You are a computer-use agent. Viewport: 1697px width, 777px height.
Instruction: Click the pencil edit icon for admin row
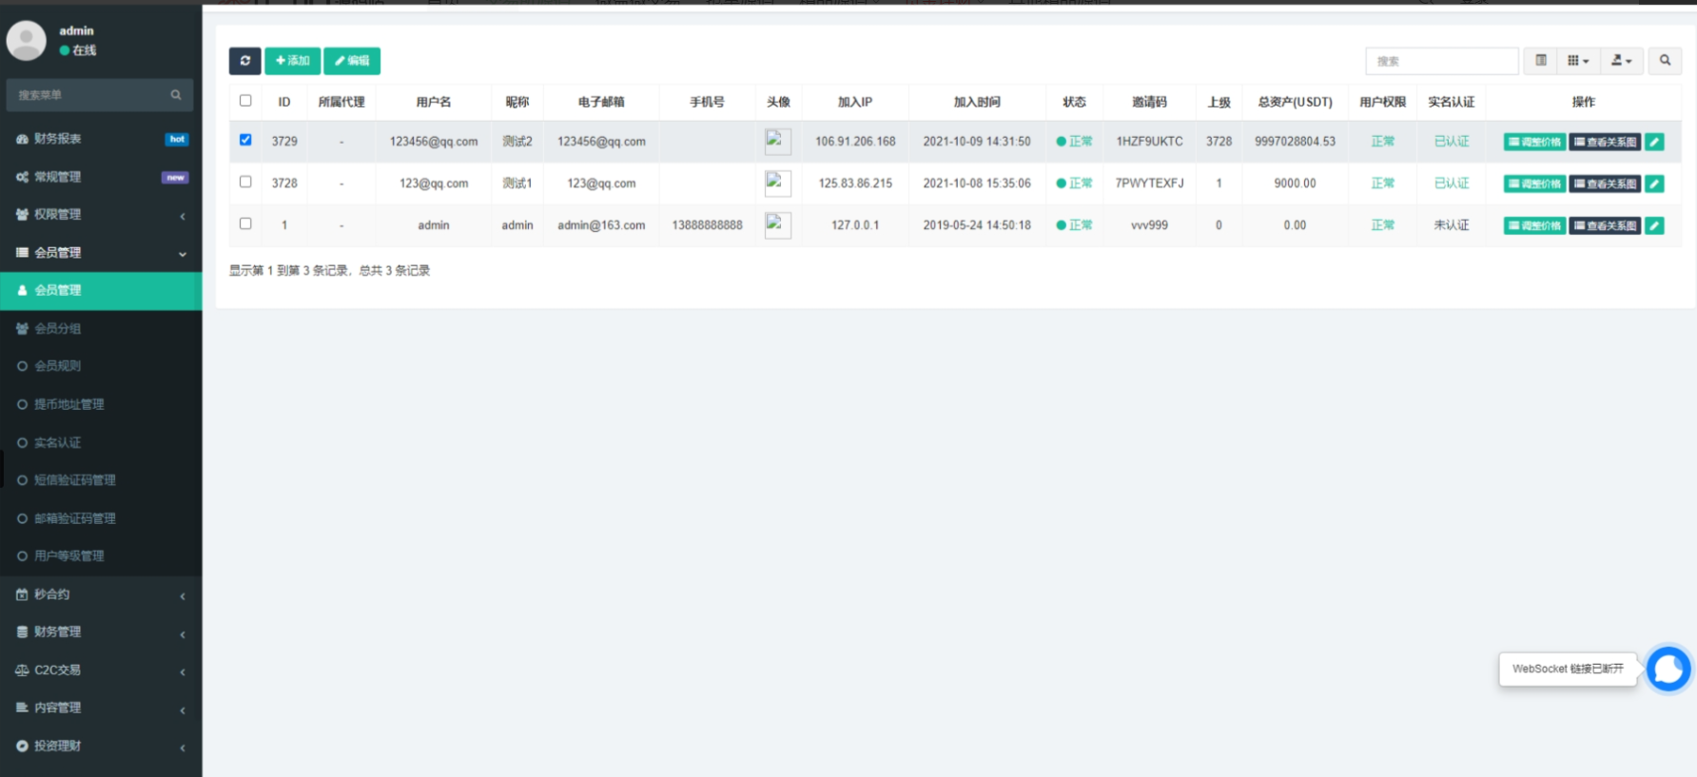[1654, 225]
